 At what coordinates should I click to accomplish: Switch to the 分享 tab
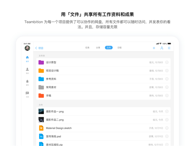coord(98,48)
